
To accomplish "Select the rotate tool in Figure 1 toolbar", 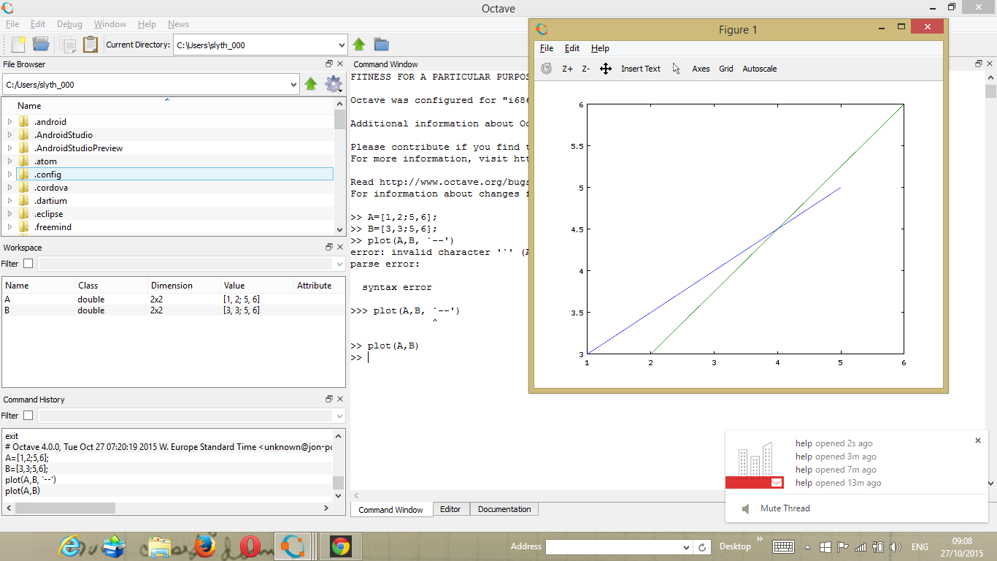I will [x=547, y=69].
